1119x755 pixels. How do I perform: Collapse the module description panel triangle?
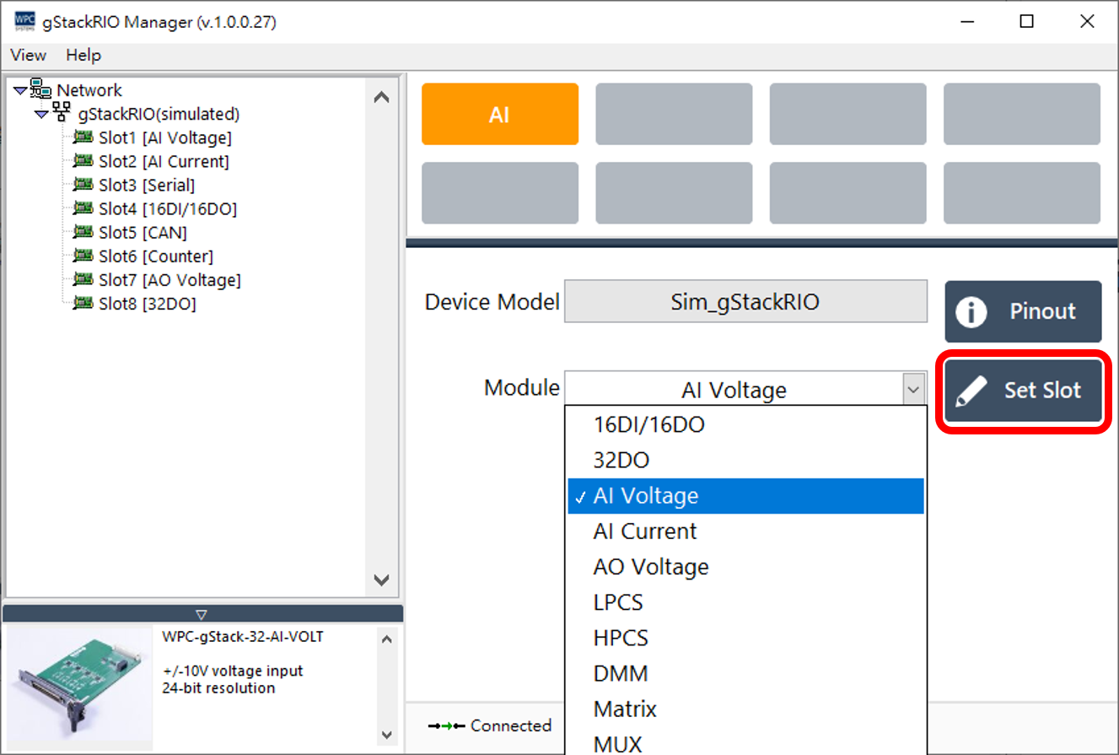click(x=201, y=614)
